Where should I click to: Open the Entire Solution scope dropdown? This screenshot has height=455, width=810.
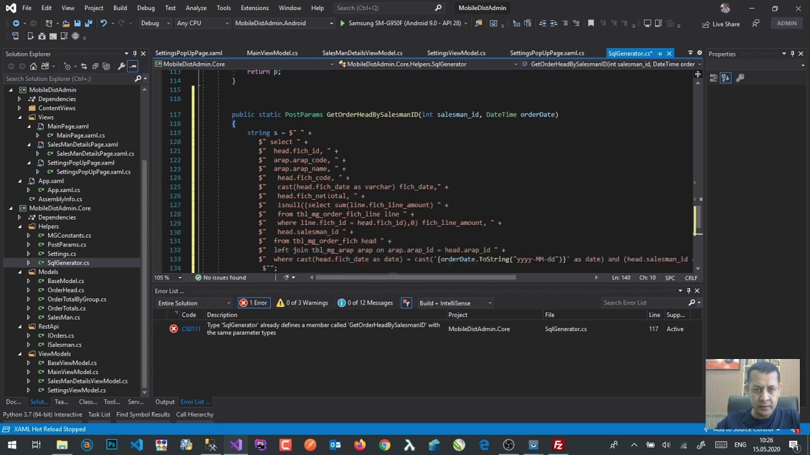(193, 303)
